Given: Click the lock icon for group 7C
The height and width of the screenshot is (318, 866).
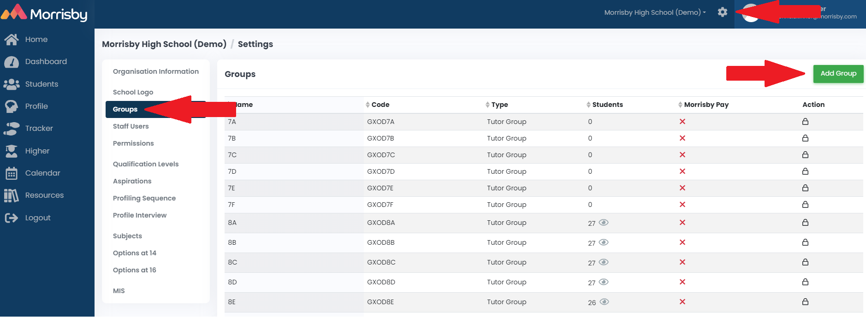Looking at the screenshot, I should (805, 155).
